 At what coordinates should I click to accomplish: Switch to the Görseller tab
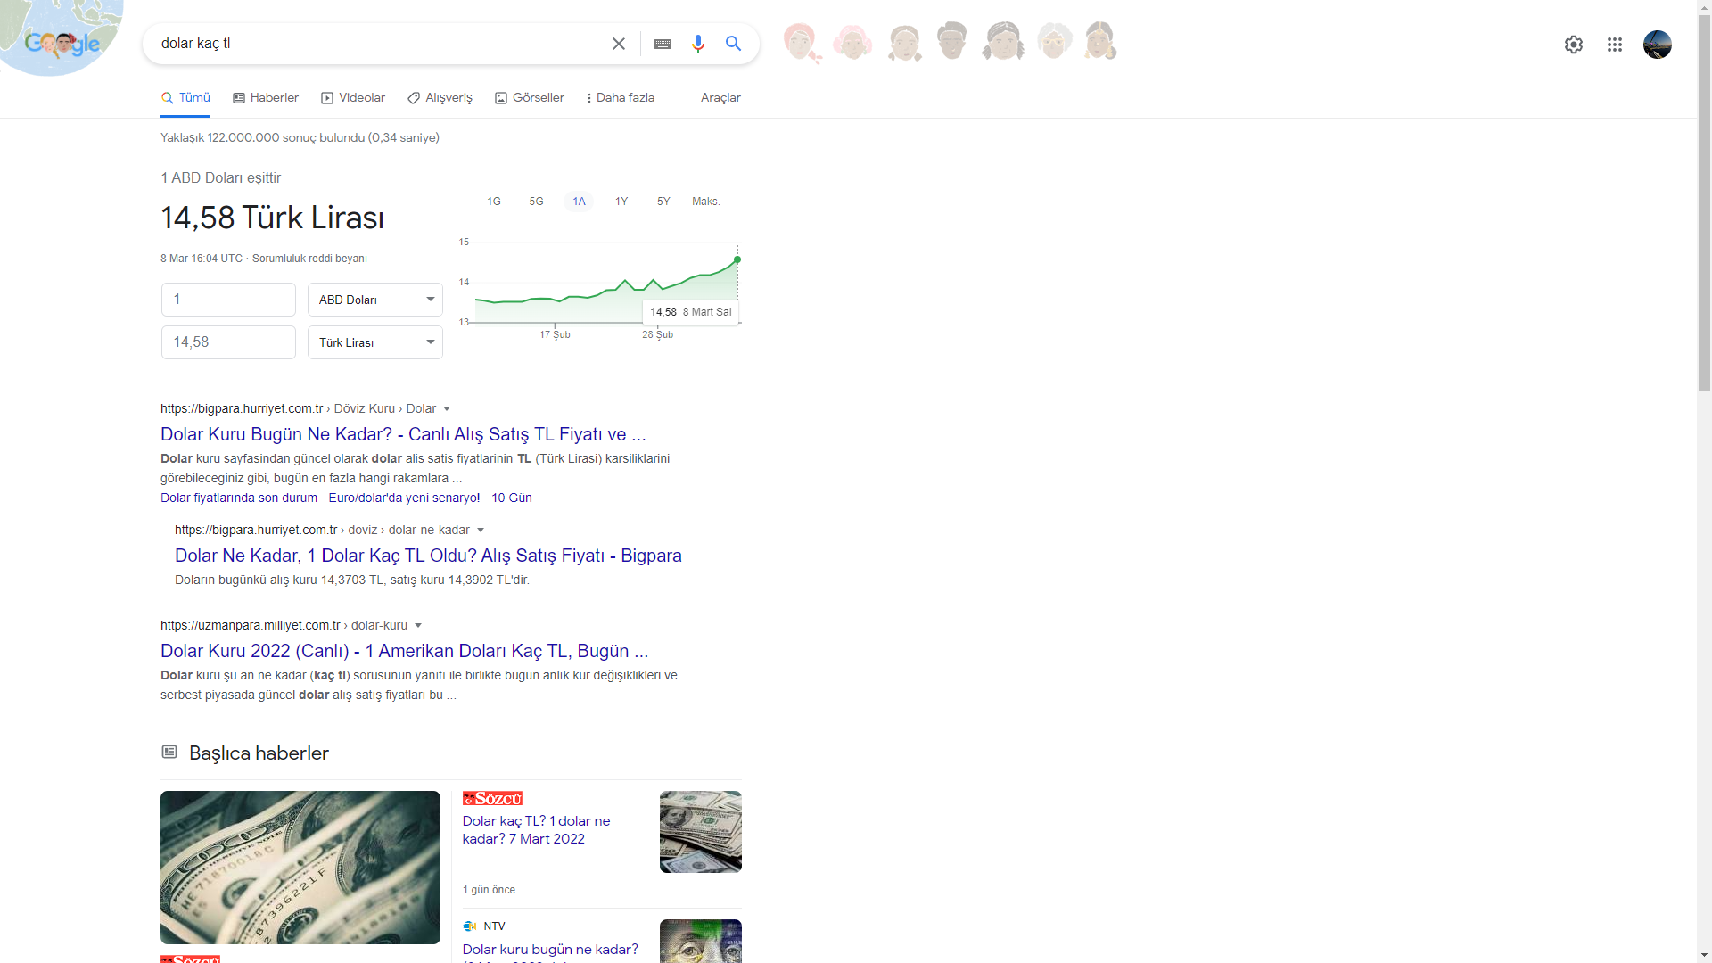pos(529,98)
